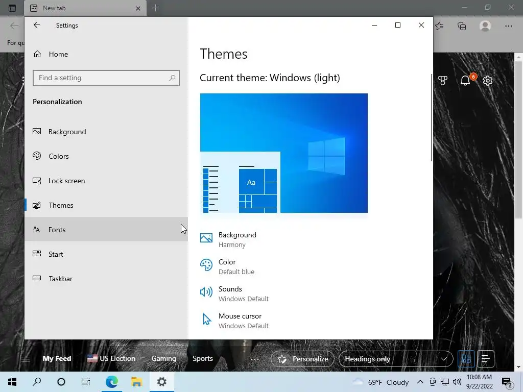
Task: Click the current theme preview image
Action: 284,153
